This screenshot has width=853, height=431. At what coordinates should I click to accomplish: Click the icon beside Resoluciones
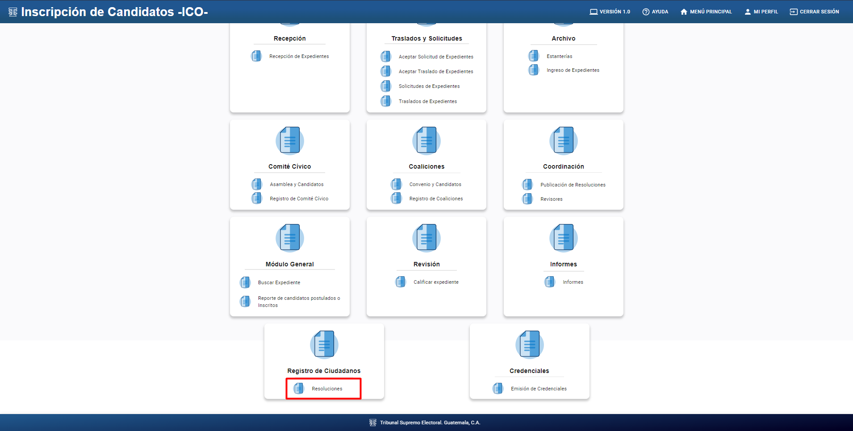299,389
